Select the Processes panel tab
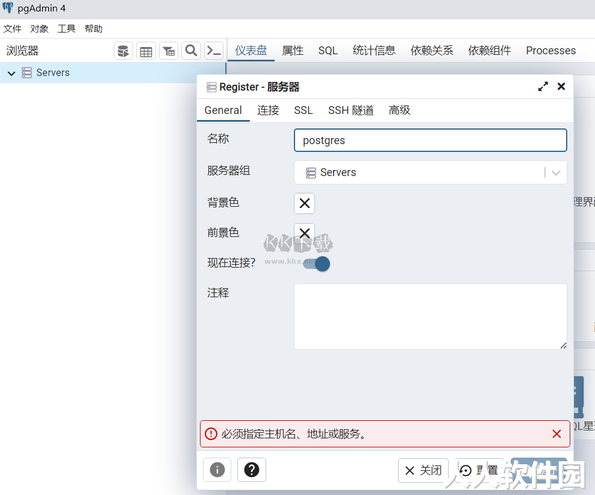 [550, 51]
